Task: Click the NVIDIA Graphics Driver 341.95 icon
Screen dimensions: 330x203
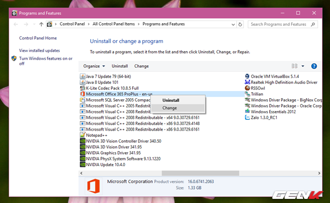Action: pos(82,153)
